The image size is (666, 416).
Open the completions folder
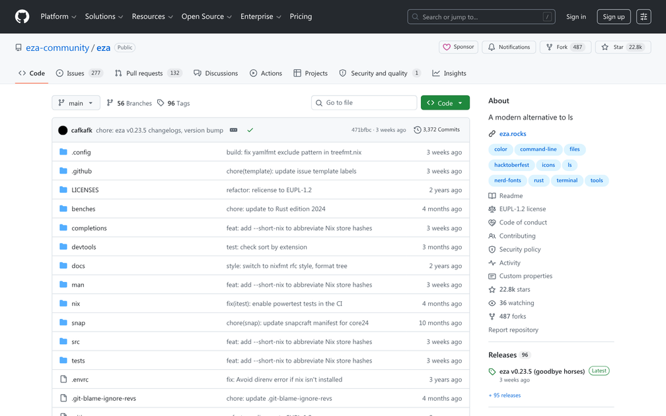coord(89,228)
